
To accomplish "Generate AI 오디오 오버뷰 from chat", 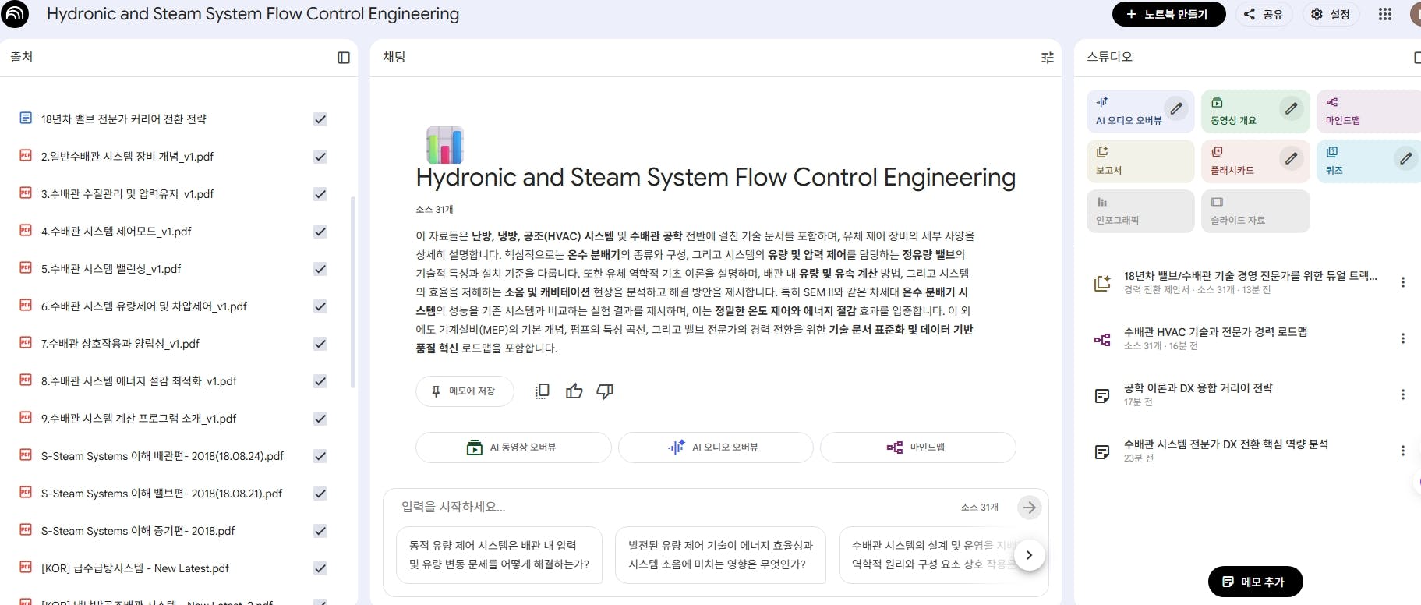I will click(x=716, y=448).
